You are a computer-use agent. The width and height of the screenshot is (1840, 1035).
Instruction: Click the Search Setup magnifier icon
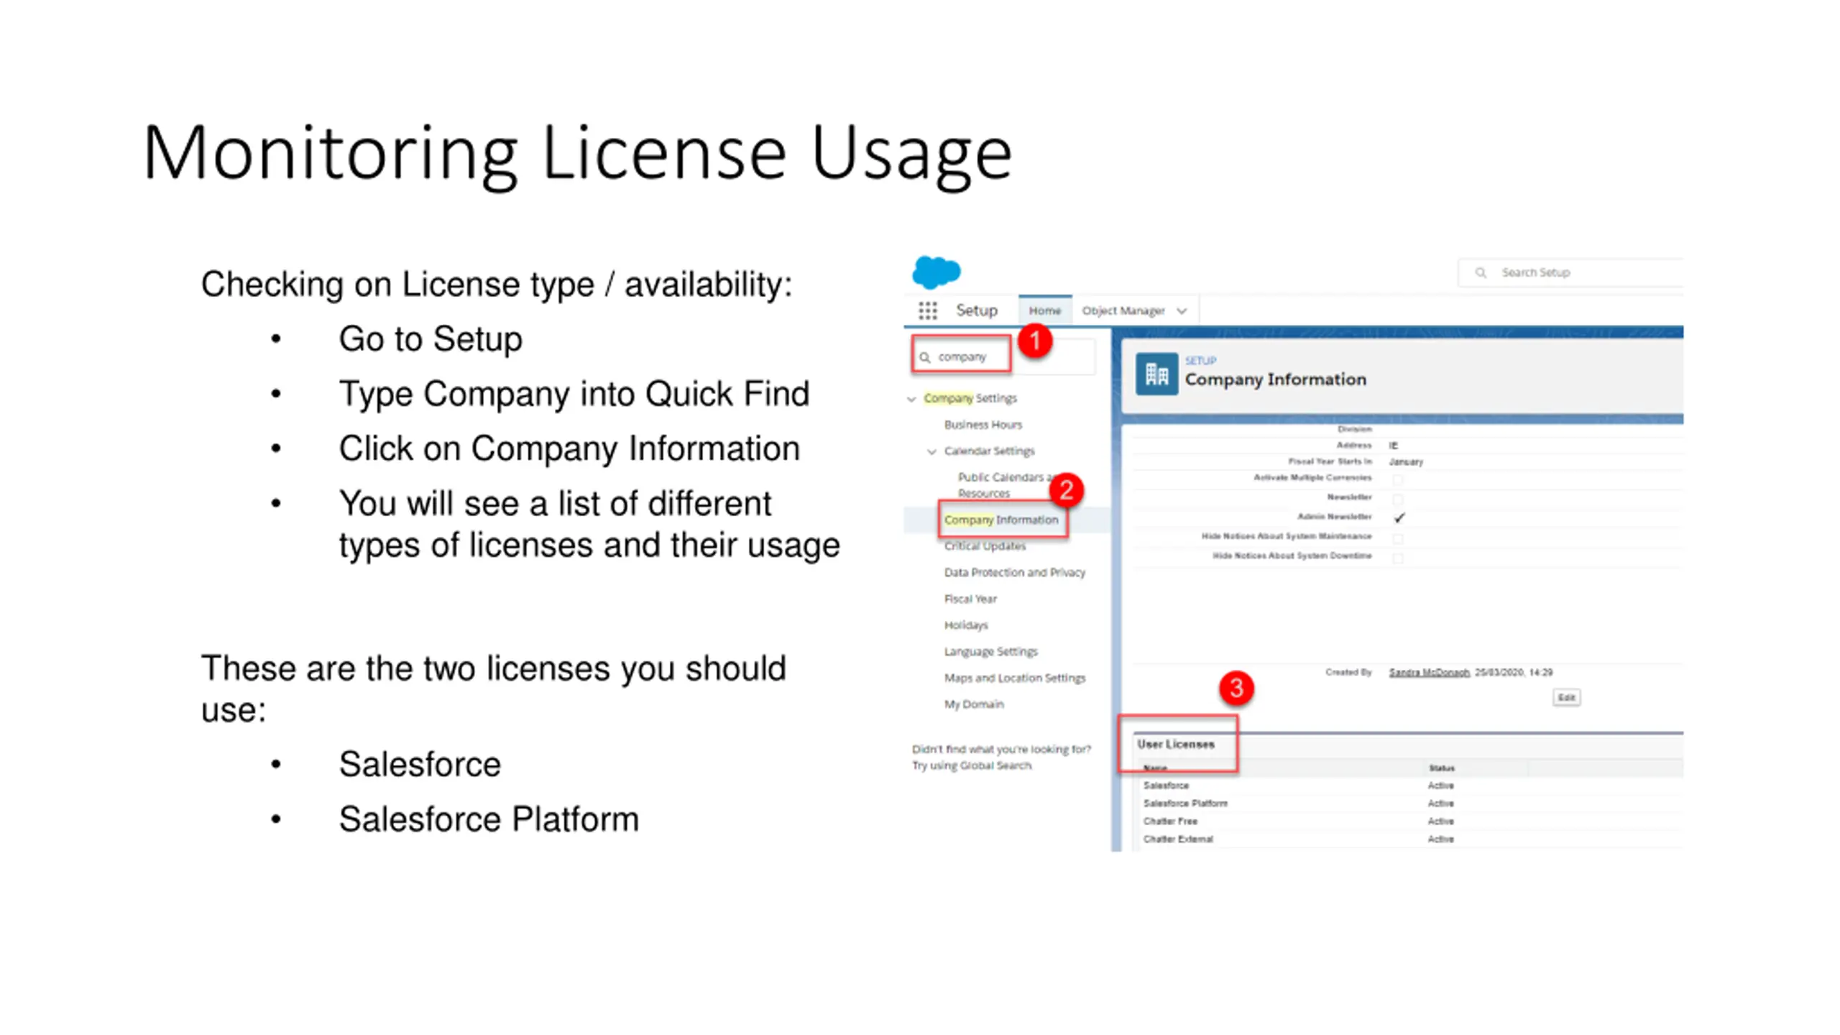pos(1480,272)
